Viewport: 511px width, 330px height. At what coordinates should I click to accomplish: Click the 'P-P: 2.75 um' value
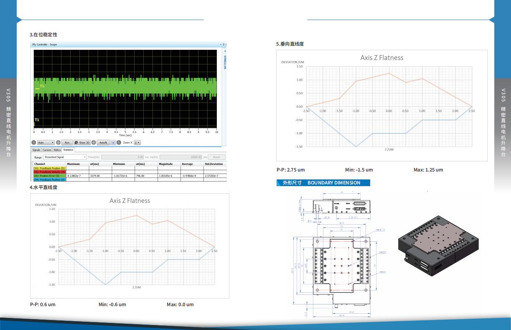(291, 170)
